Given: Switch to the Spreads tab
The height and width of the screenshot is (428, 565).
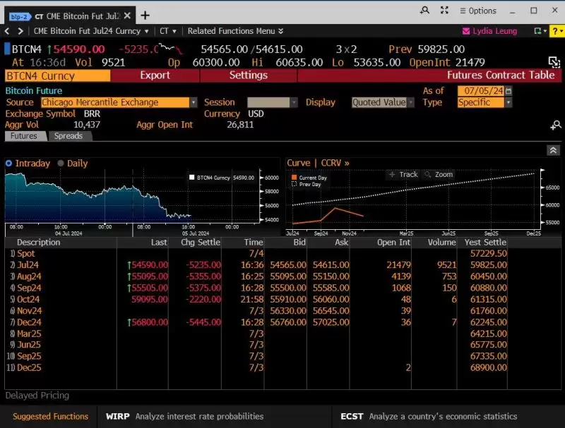Looking at the screenshot, I should pos(69,136).
